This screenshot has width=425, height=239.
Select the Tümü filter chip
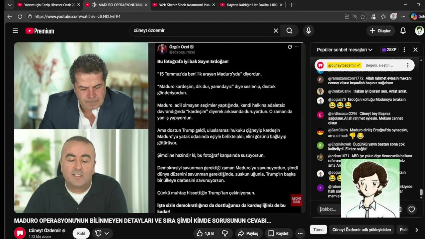pyautogui.click(x=318, y=230)
